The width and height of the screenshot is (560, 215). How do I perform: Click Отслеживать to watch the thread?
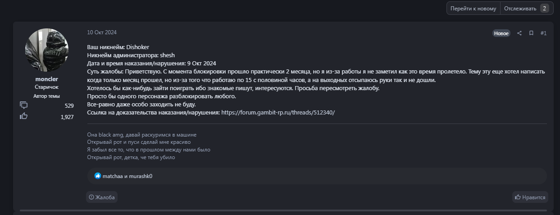pyautogui.click(x=520, y=8)
